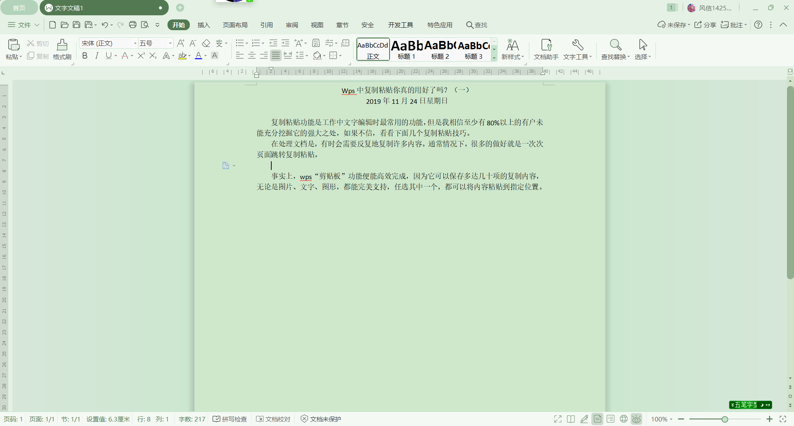
Task: Toggle Italic formatting
Action: coord(97,55)
